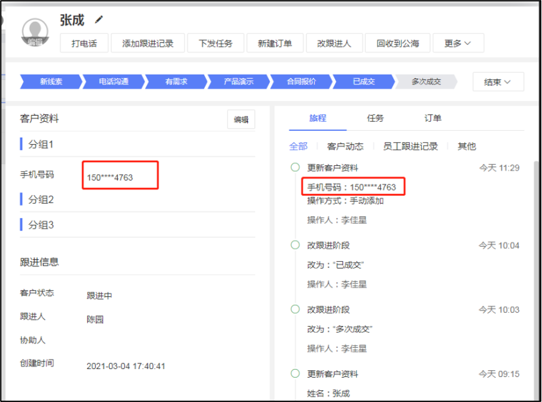Filter journey by 员工跟进记录
The image size is (542, 402).
point(411,146)
